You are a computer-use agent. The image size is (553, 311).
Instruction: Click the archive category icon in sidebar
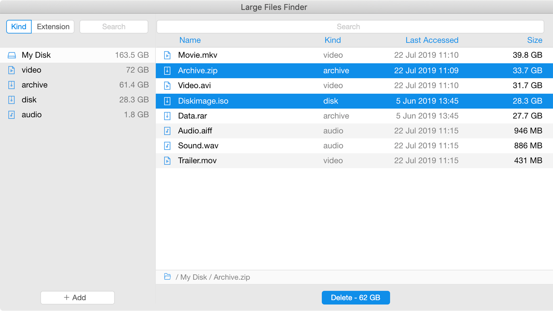click(12, 85)
